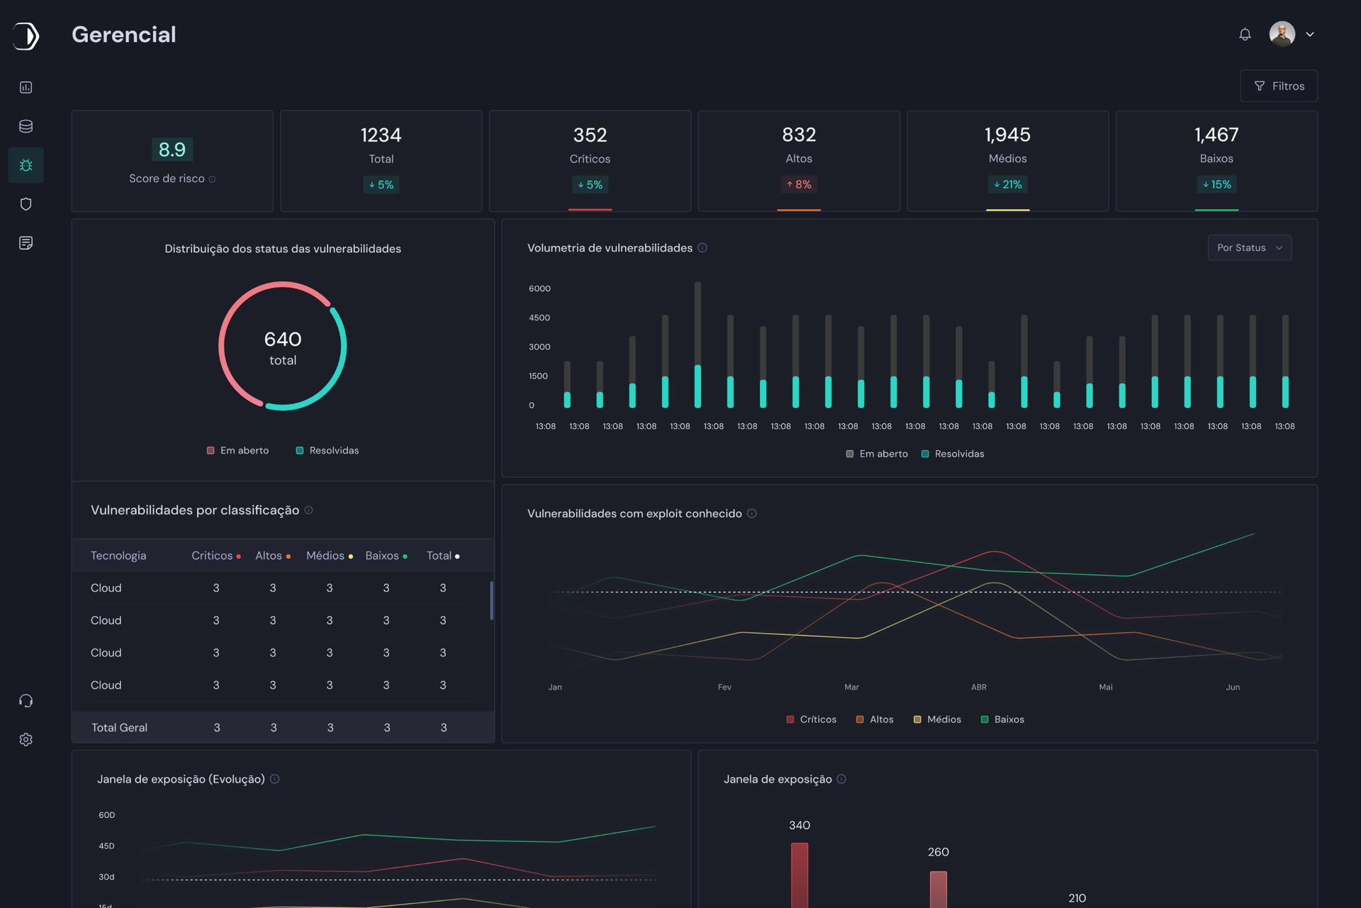1361x908 pixels.
Task: Select the Altos 832 summary card
Action: coord(799,160)
